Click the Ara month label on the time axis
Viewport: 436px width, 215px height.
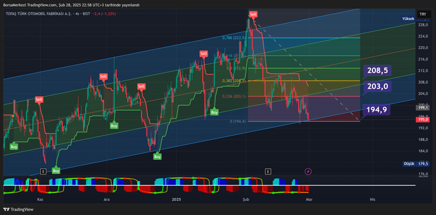coord(106,200)
